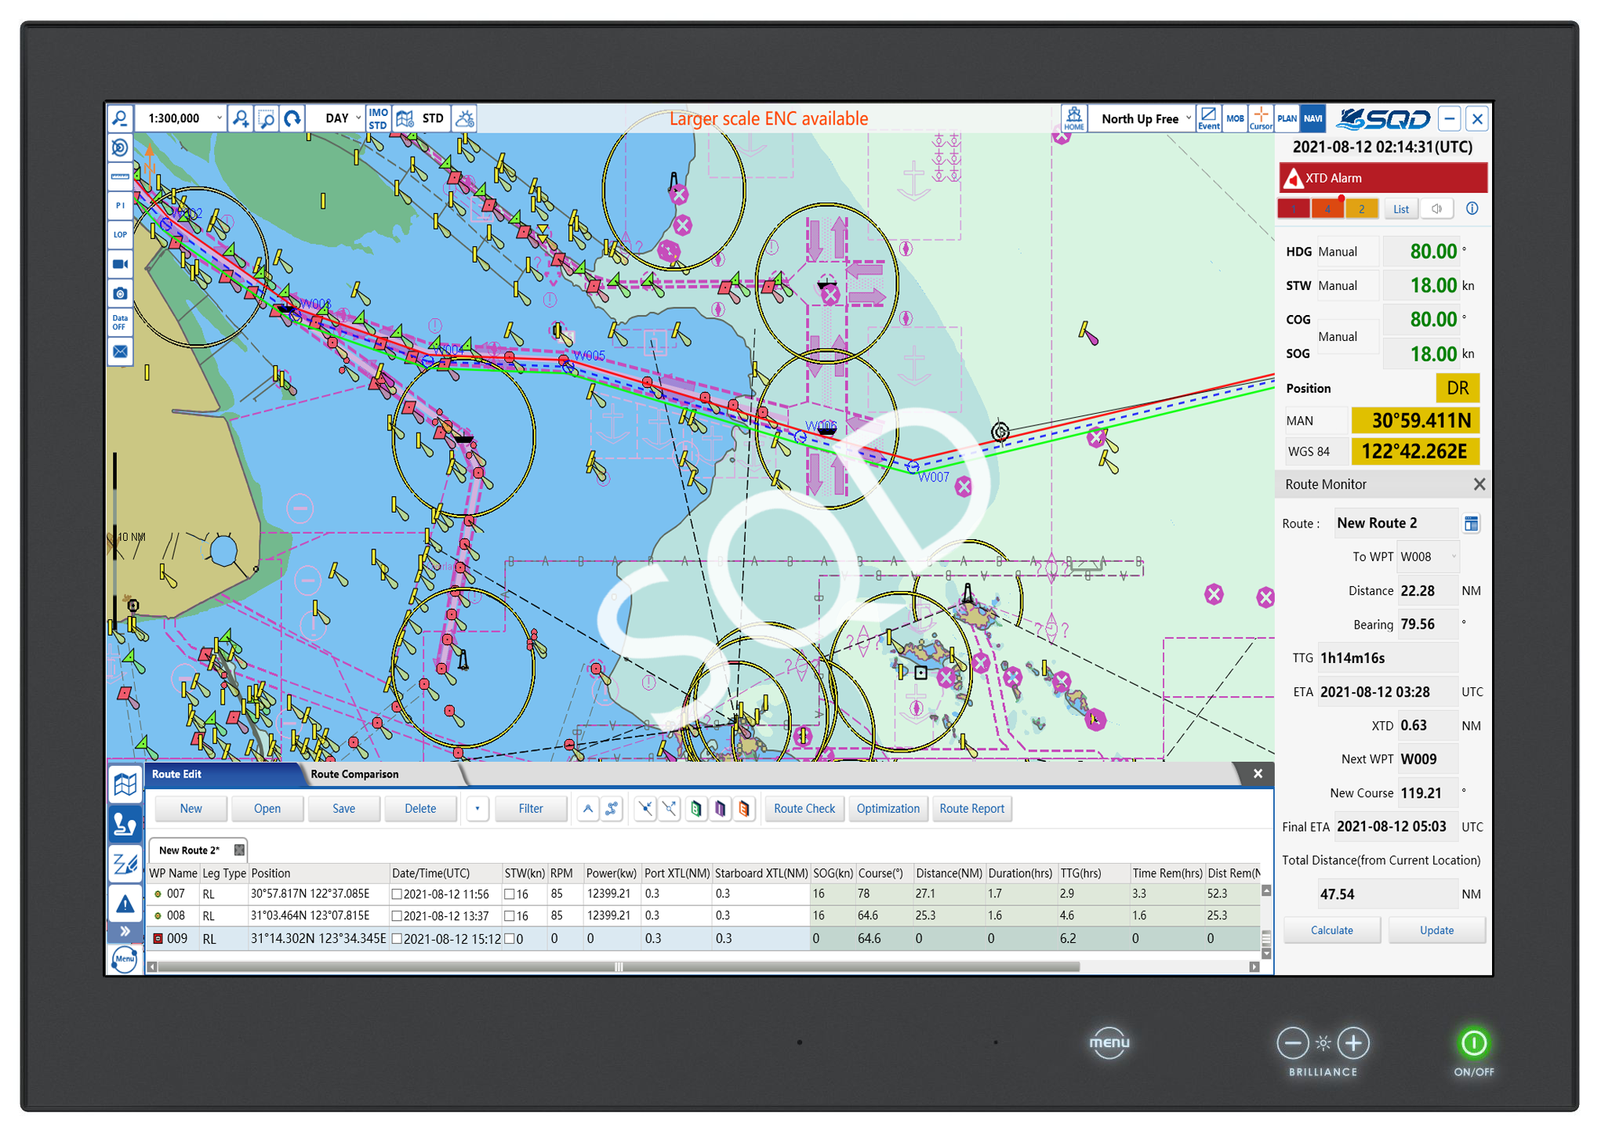The width and height of the screenshot is (1612, 1131).
Task: Check the Date/Time box for waypoint 008
Action: (397, 915)
